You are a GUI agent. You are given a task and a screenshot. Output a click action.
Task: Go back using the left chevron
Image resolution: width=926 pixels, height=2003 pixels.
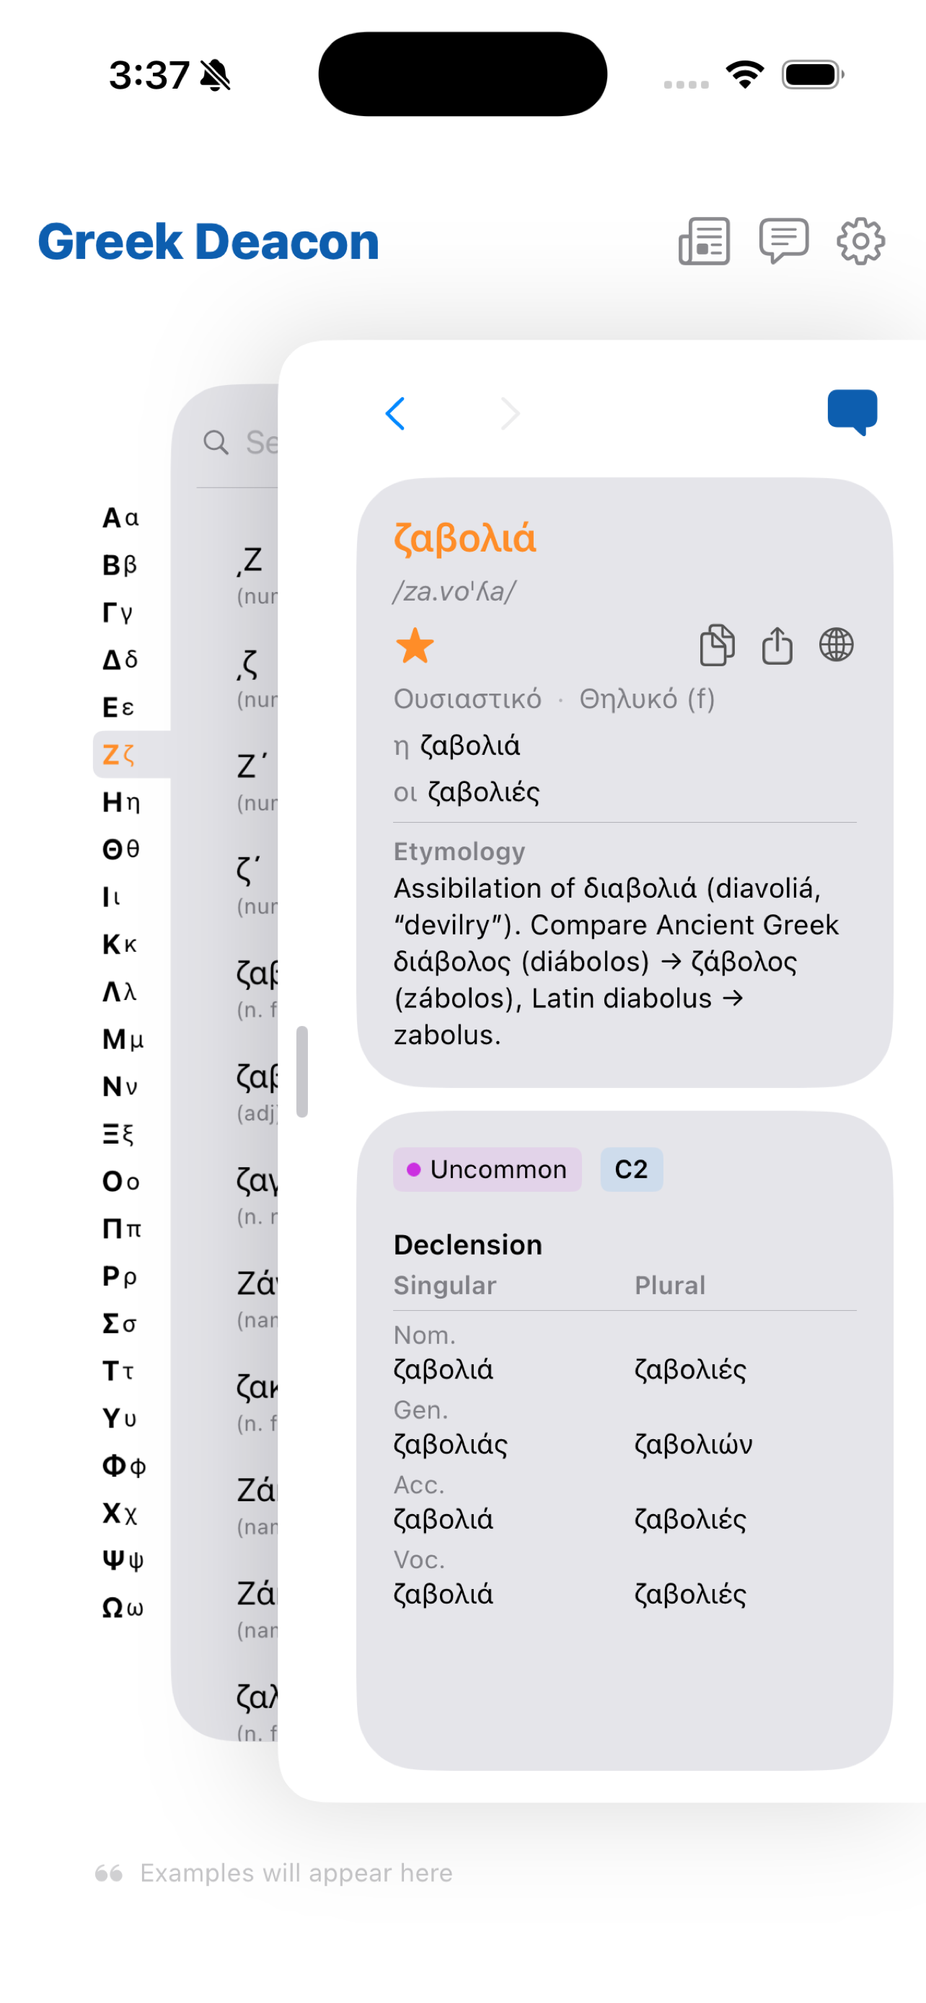click(x=396, y=413)
